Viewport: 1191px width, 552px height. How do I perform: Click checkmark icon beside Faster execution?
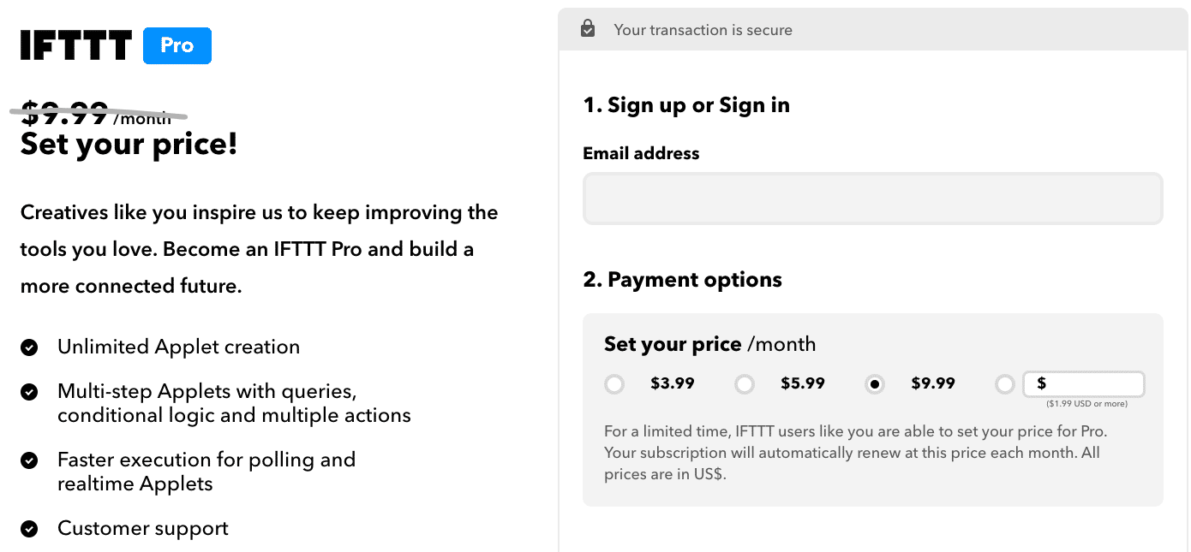click(x=29, y=460)
